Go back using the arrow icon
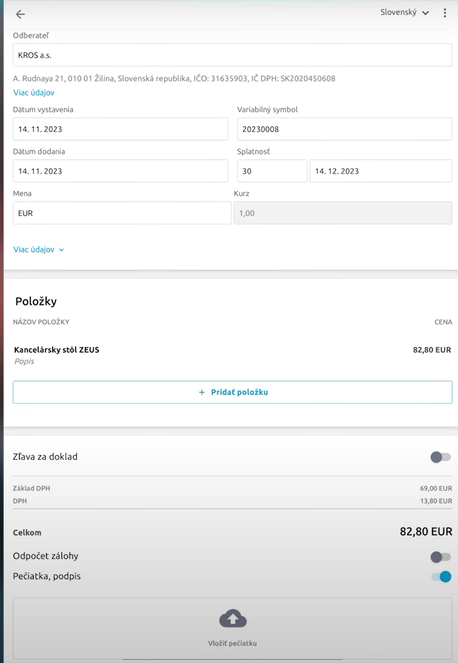This screenshot has width=458, height=663. coord(20,14)
